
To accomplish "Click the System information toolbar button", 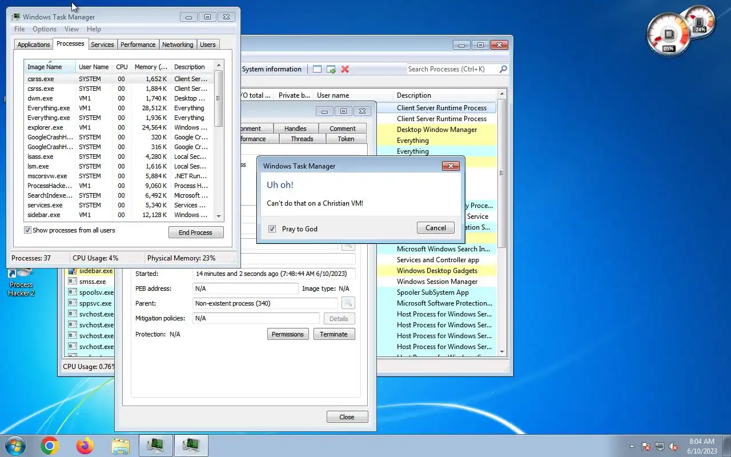I will 272,69.
